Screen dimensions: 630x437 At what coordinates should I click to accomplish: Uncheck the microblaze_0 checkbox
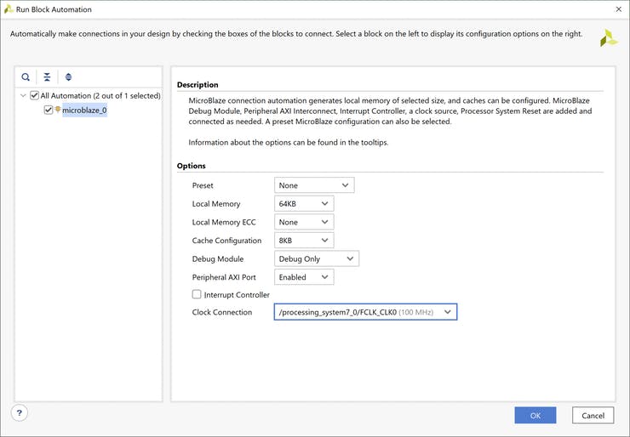point(49,110)
